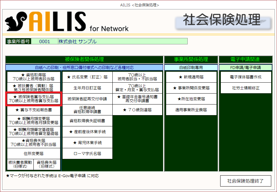Click 新規適用届 button
The image size is (277, 192).
coord(191,77)
